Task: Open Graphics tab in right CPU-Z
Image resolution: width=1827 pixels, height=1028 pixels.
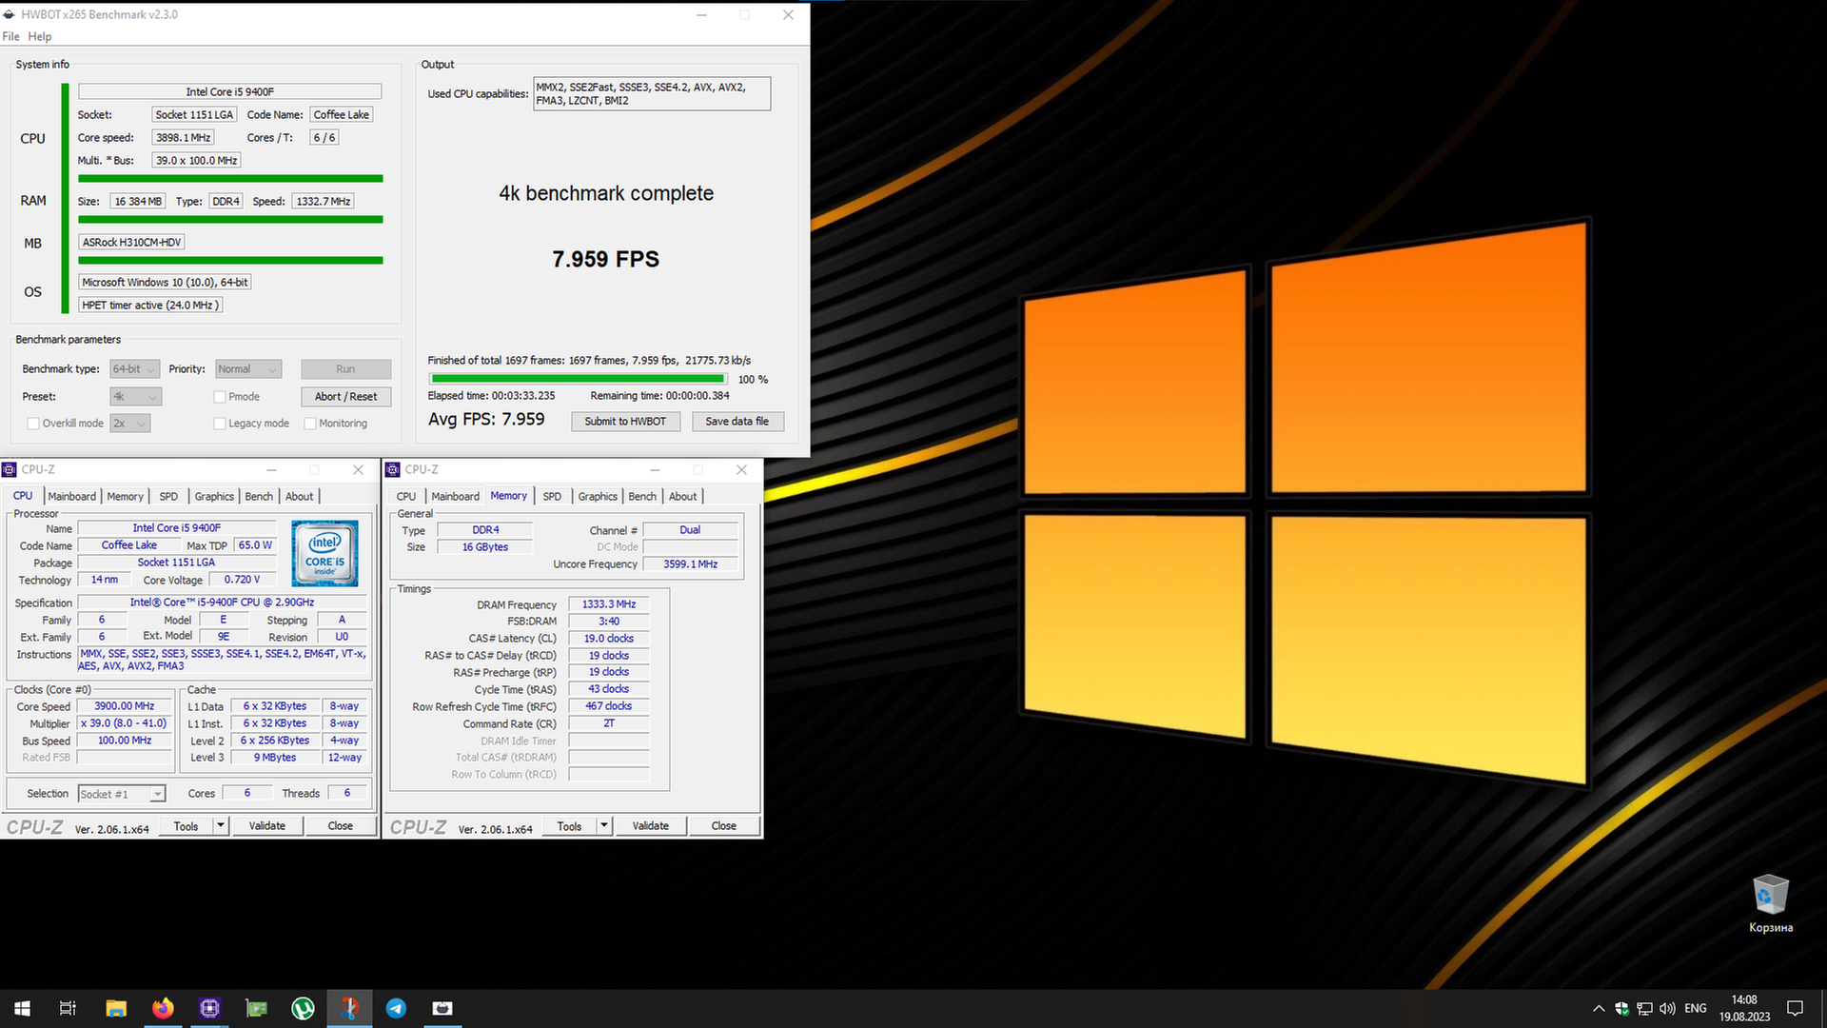Action: (x=598, y=497)
